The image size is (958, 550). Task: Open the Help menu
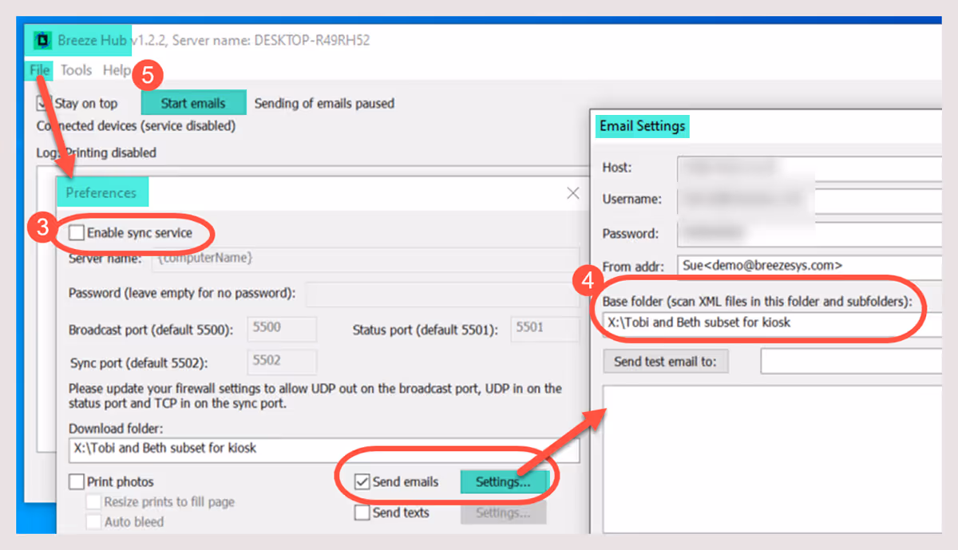coord(117,70)
